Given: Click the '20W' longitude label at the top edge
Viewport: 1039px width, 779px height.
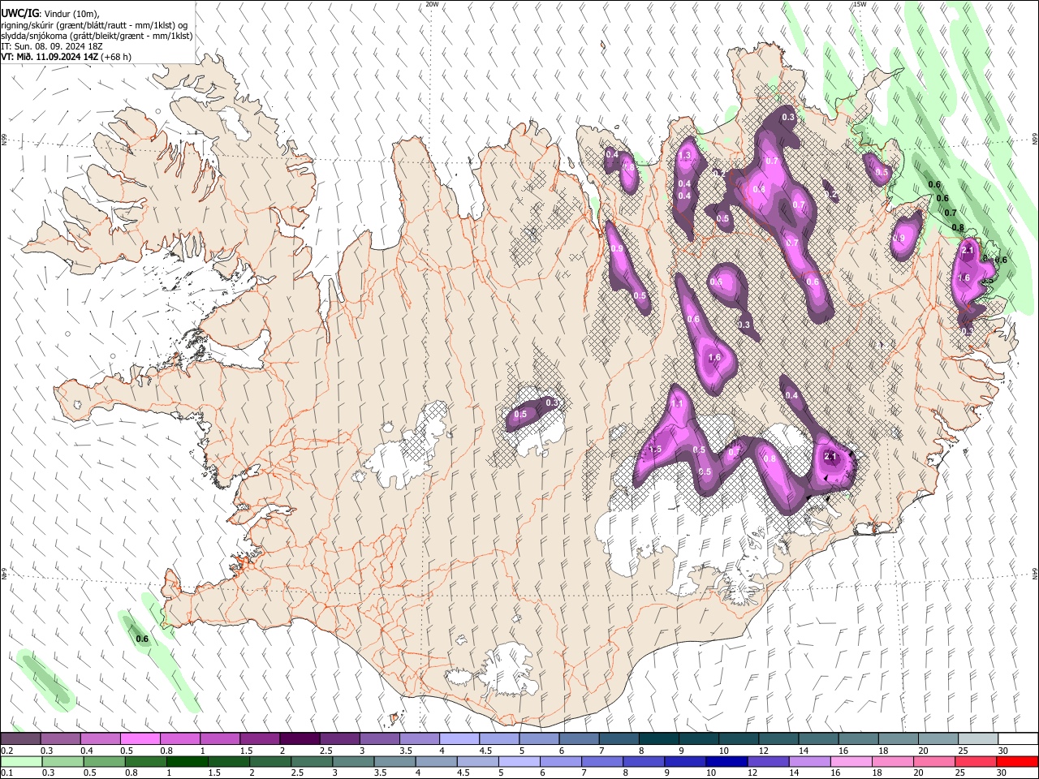Looking at the screenshot, I should coord(433,4).
